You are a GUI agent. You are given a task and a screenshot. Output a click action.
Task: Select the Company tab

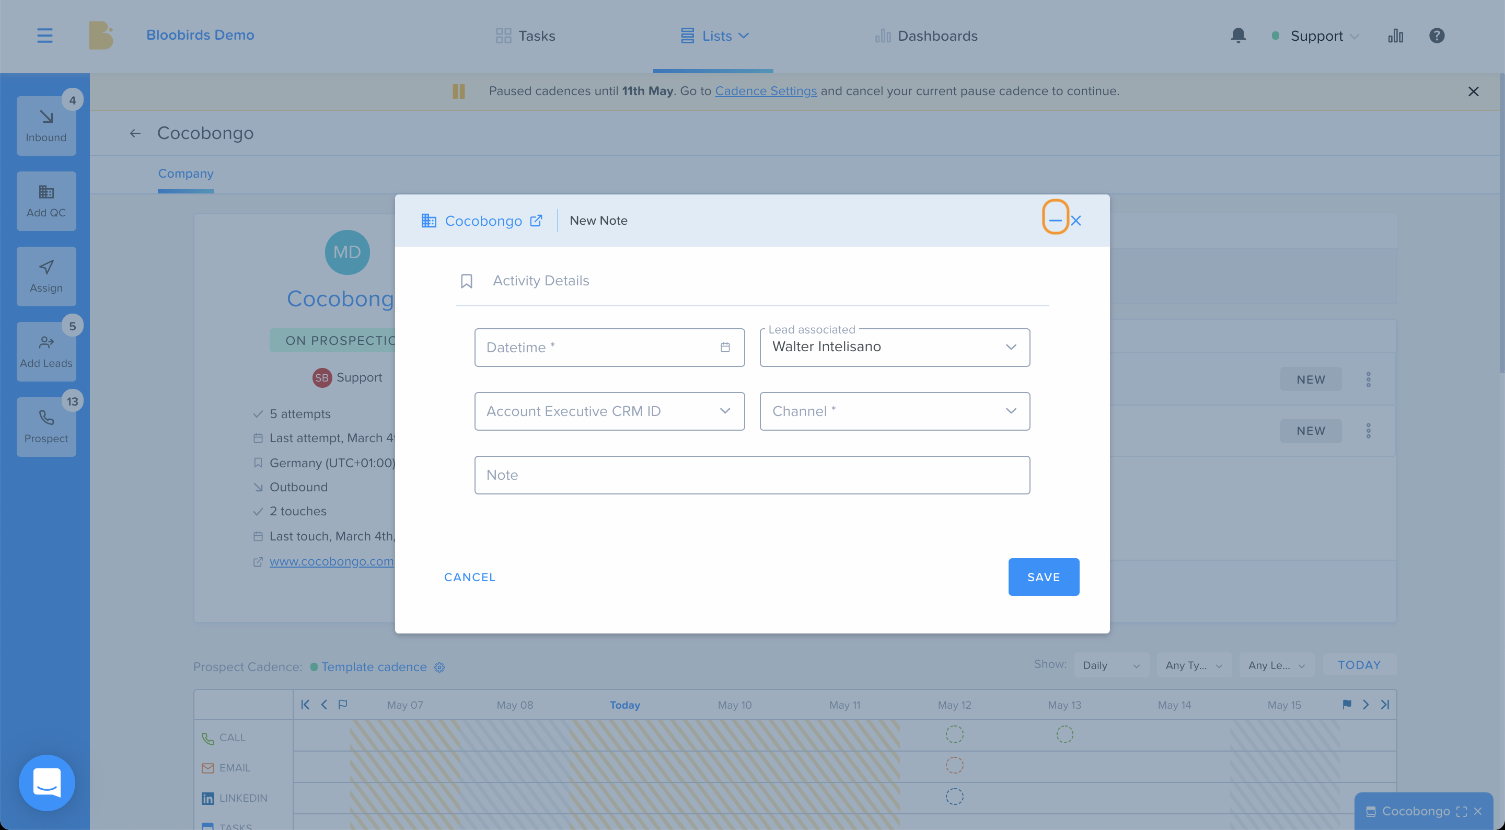pos(186,174)
